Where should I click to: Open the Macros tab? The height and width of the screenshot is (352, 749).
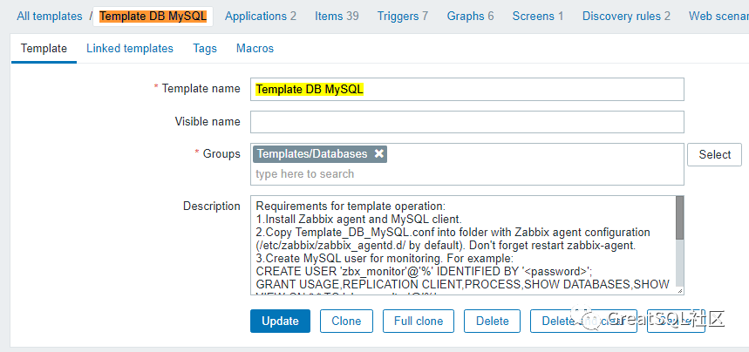pos(255,49)
